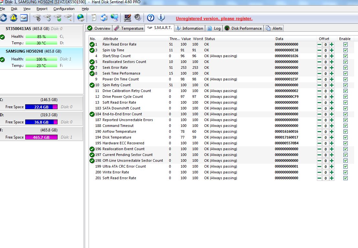
Task: Disable the Soft Read Error Rate 201 checkbox
Action: [x=345, y=178]
